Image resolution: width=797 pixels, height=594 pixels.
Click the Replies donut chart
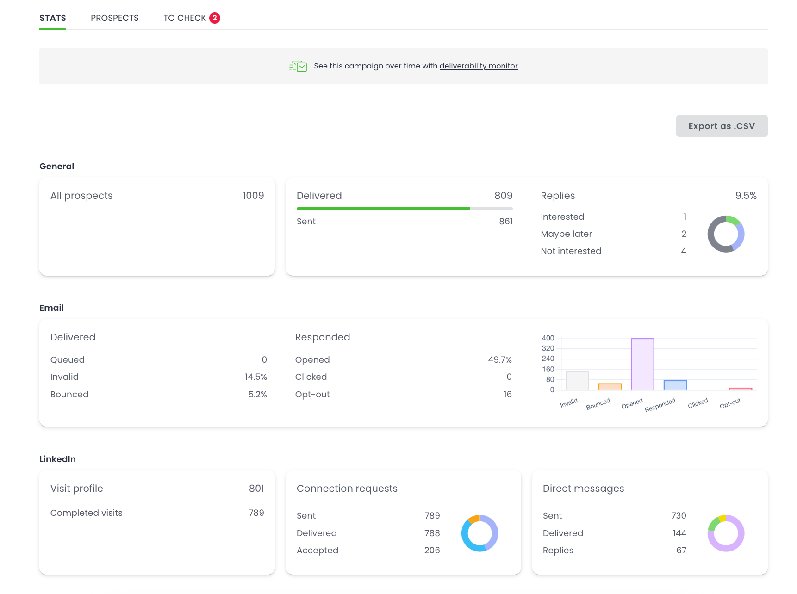coord(725,234)
